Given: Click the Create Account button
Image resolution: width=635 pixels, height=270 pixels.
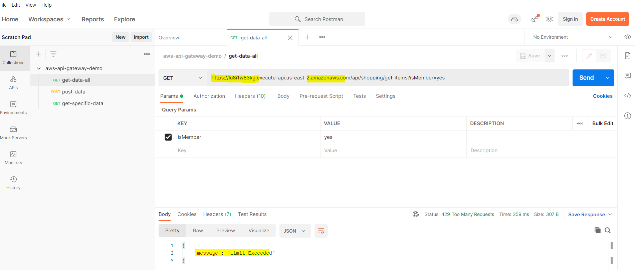Looking at the screenshot, I should (x=608, y=19).
